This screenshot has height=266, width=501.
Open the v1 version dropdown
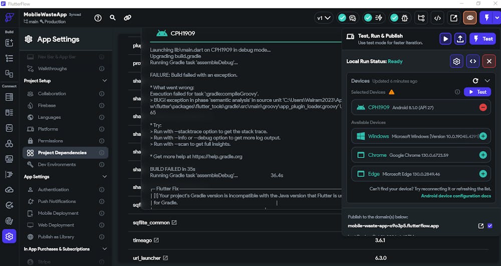(323, 18)
